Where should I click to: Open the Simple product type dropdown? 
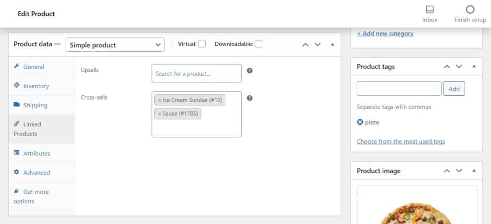click(115, 45)
